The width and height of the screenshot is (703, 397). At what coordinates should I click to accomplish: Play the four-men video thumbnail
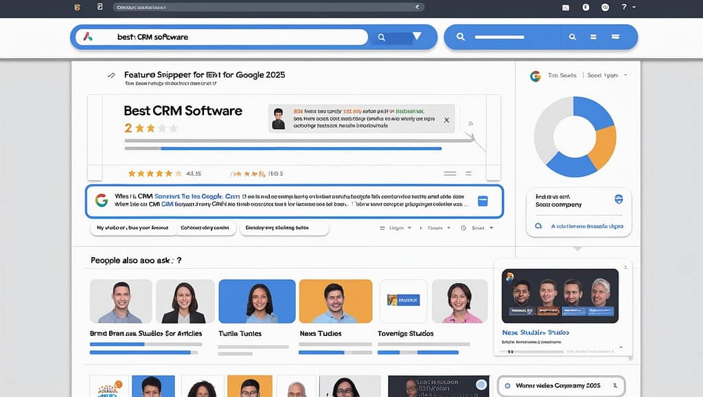point(560,296)
